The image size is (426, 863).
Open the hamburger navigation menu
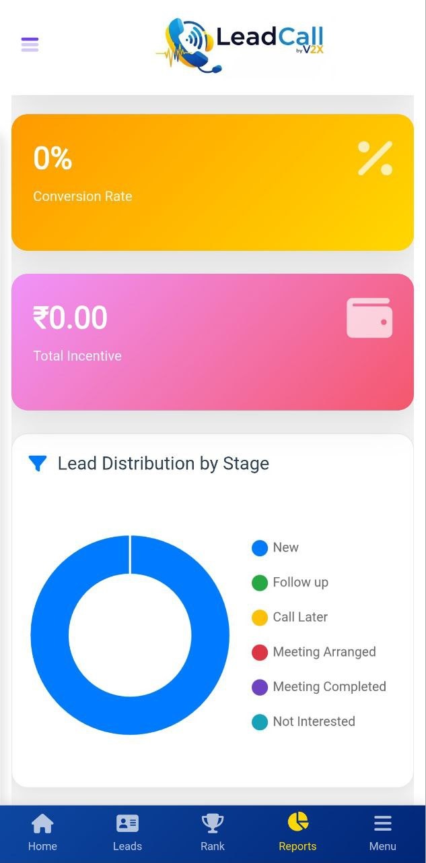pos(30,44)
